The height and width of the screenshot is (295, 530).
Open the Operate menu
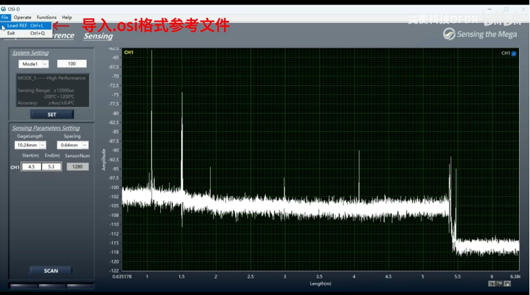(22, 17)
